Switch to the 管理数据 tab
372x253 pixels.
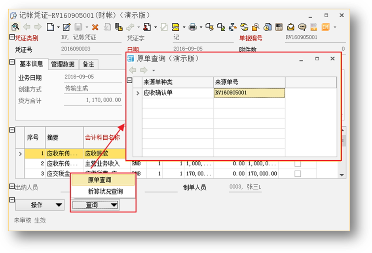63,64
